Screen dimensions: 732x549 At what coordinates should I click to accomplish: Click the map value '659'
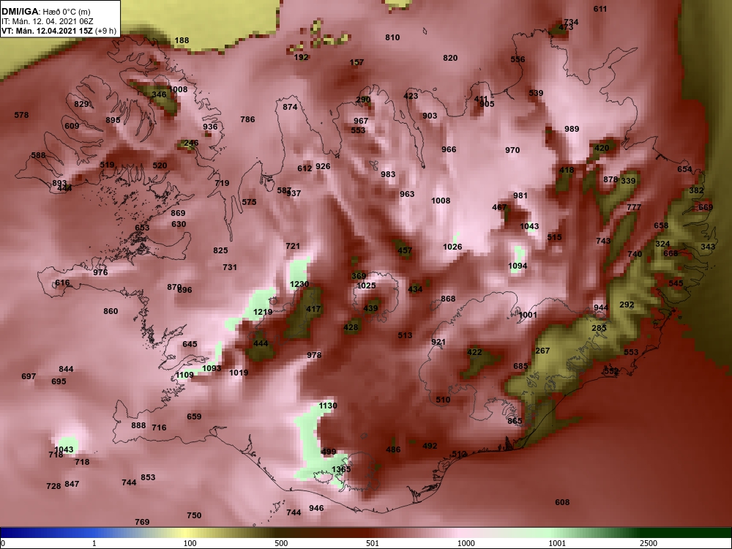tap(194, 417)
